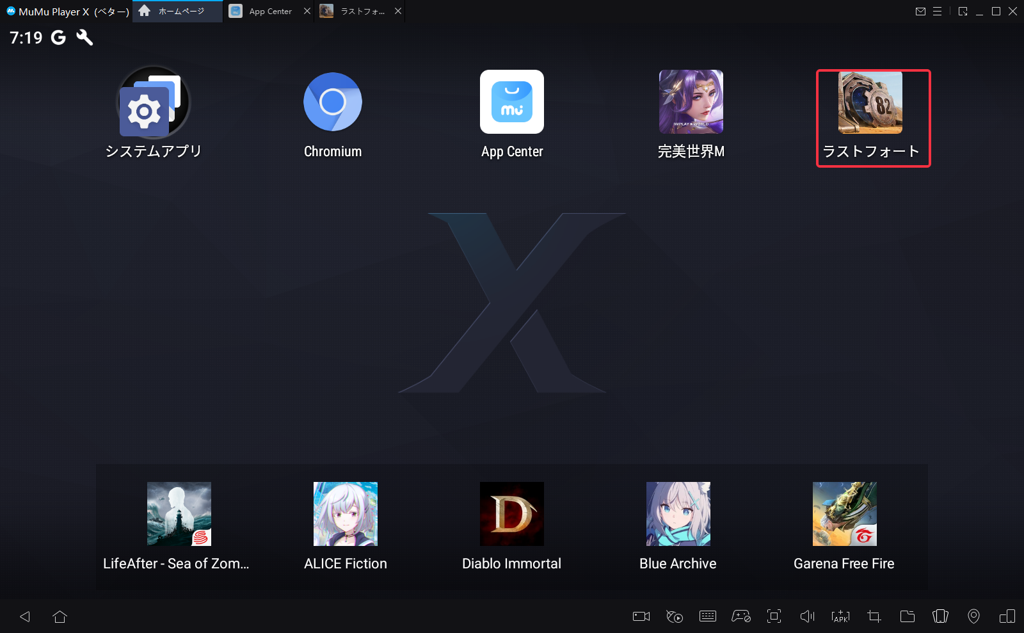This screenshot has width=1024, height=633.
Task: Close the App Center tab
Action: pyautogui.click(x=307, y=11)
